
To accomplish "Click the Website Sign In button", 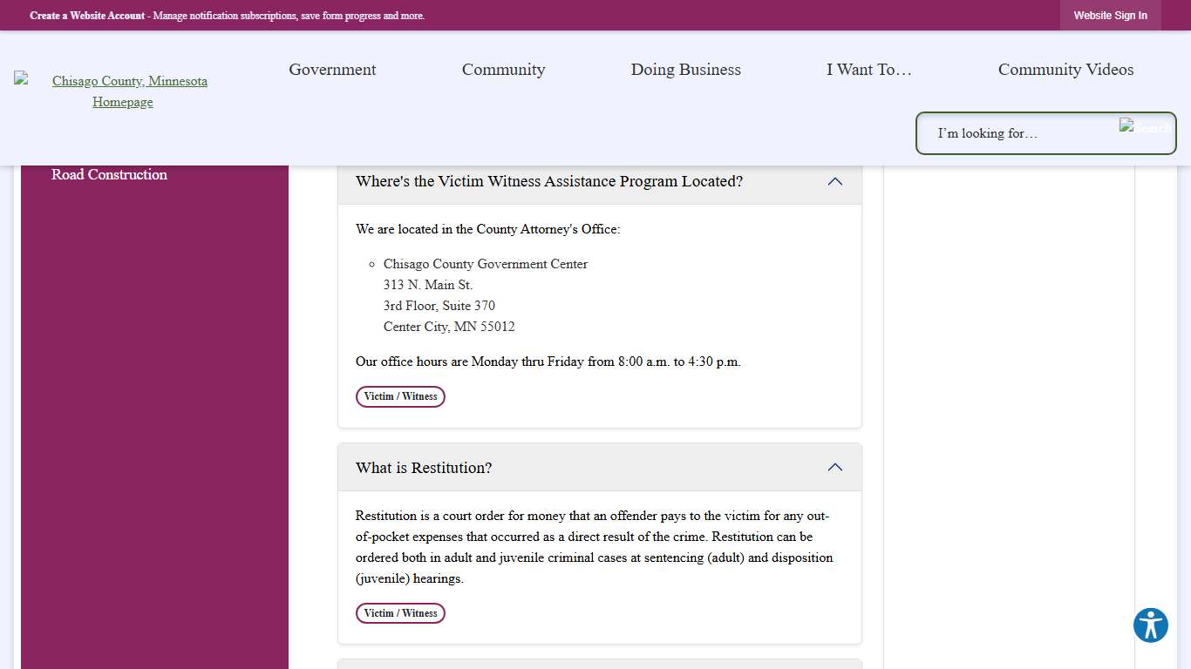I will click(x=1110, y=15).
